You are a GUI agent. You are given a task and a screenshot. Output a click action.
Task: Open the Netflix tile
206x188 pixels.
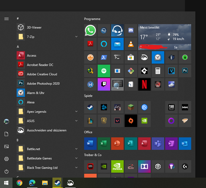[144, 84]
